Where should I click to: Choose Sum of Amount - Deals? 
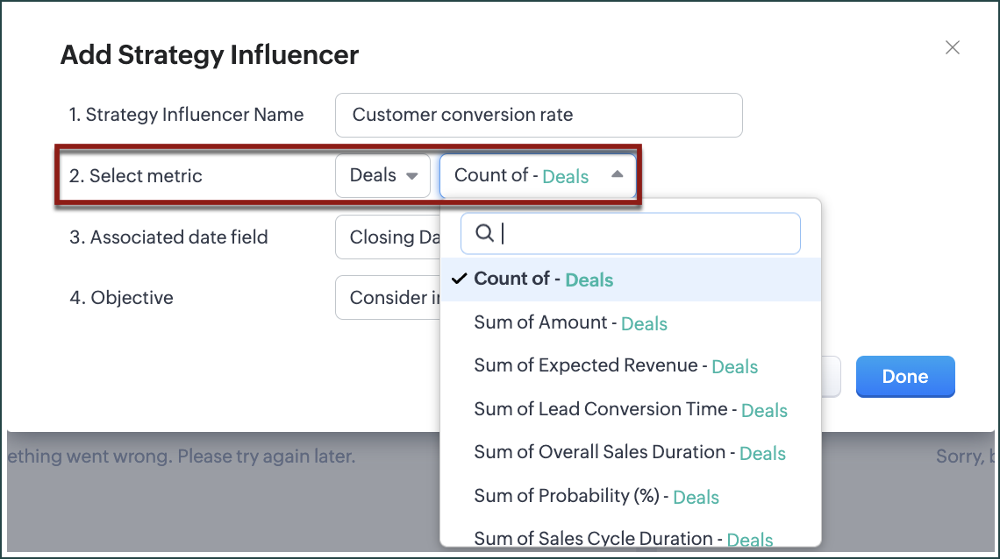[570, 323]
